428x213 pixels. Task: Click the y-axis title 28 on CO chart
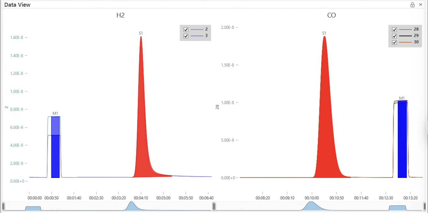tap(217, 107)
